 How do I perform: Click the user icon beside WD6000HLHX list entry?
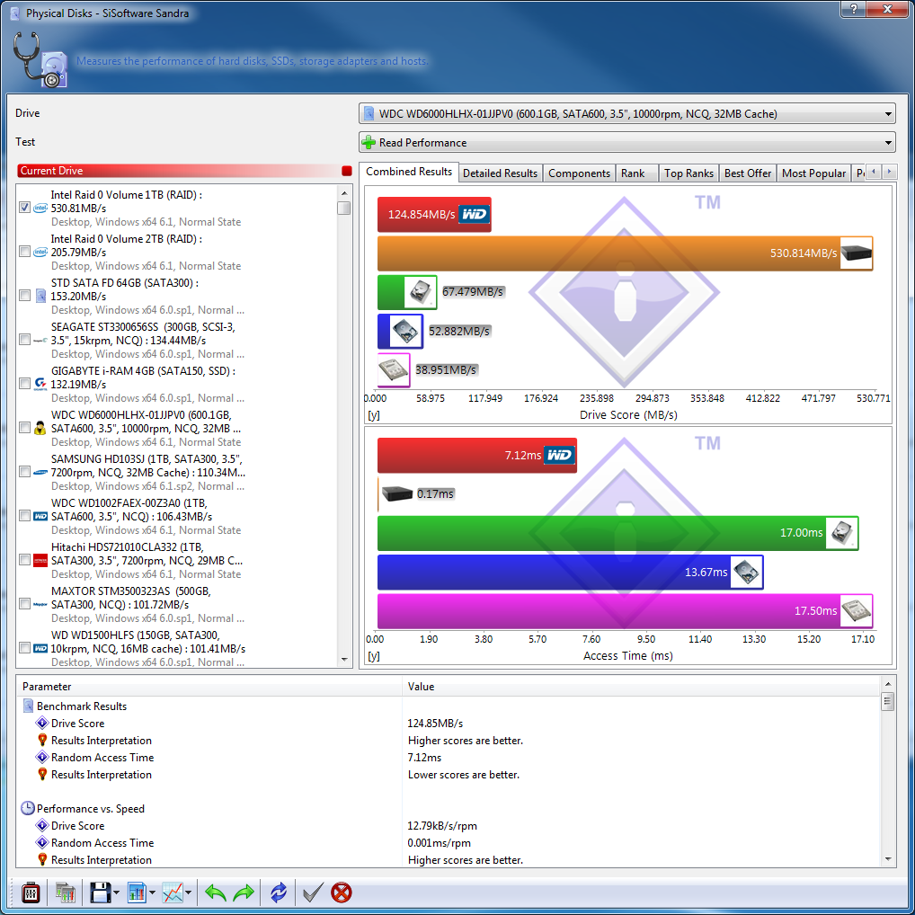[40, 428]
